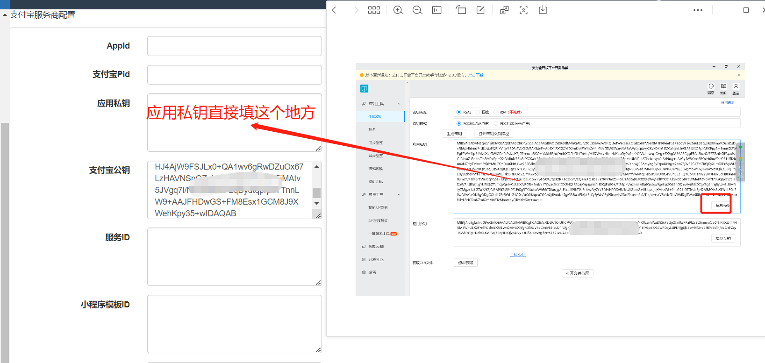765x363 pixels.
Task: Launch text recognition on the image
Action: [523, 10]
